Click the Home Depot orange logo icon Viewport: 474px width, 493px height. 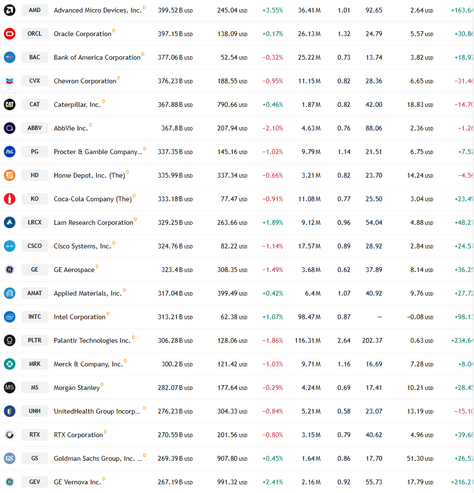10,175
